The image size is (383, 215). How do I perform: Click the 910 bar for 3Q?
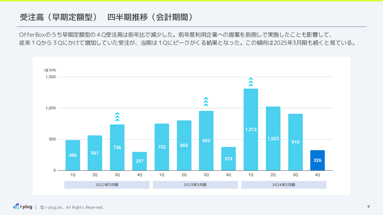[x=295, y=142]
